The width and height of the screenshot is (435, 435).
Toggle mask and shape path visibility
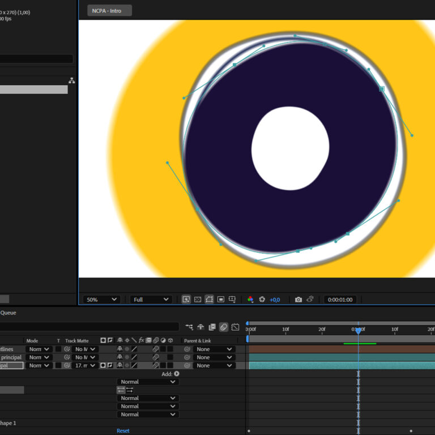pos(209,300)
